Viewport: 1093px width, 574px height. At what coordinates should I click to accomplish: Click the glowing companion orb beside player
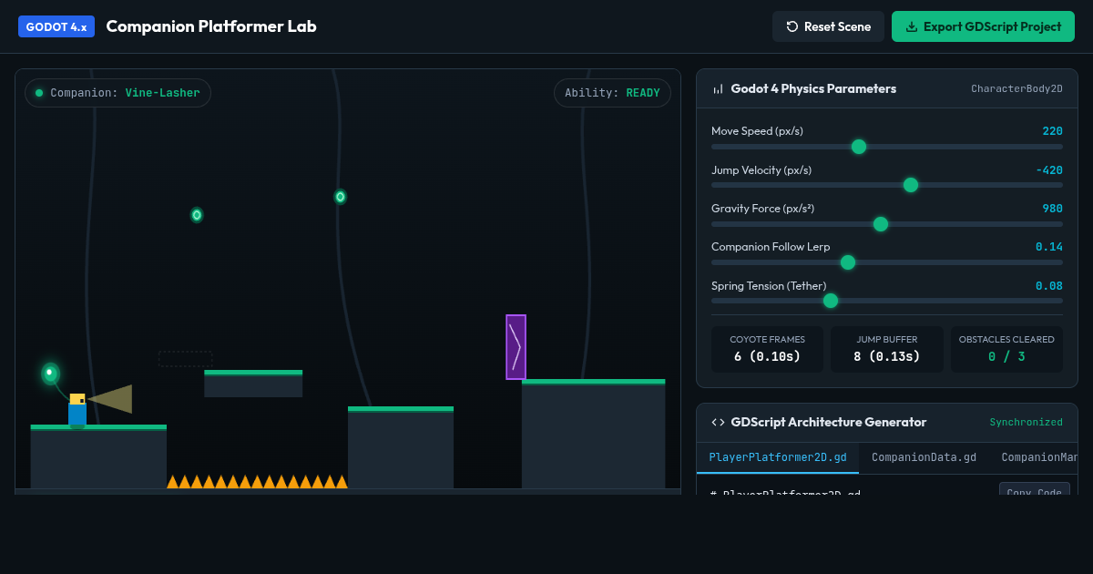pyautogui.click(x=50, y=374)
